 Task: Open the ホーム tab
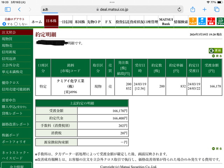point(37,22)
